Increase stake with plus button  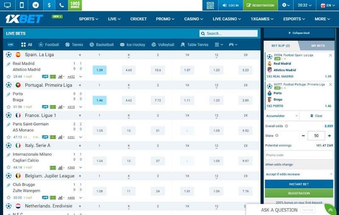click(x=329, y=136)
